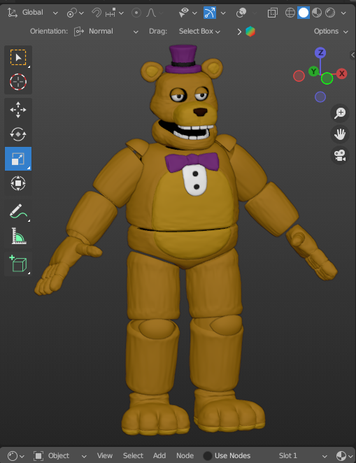Select the selectability and visibility eye icon
Screen dimensions: 356x463
(184, 13)
